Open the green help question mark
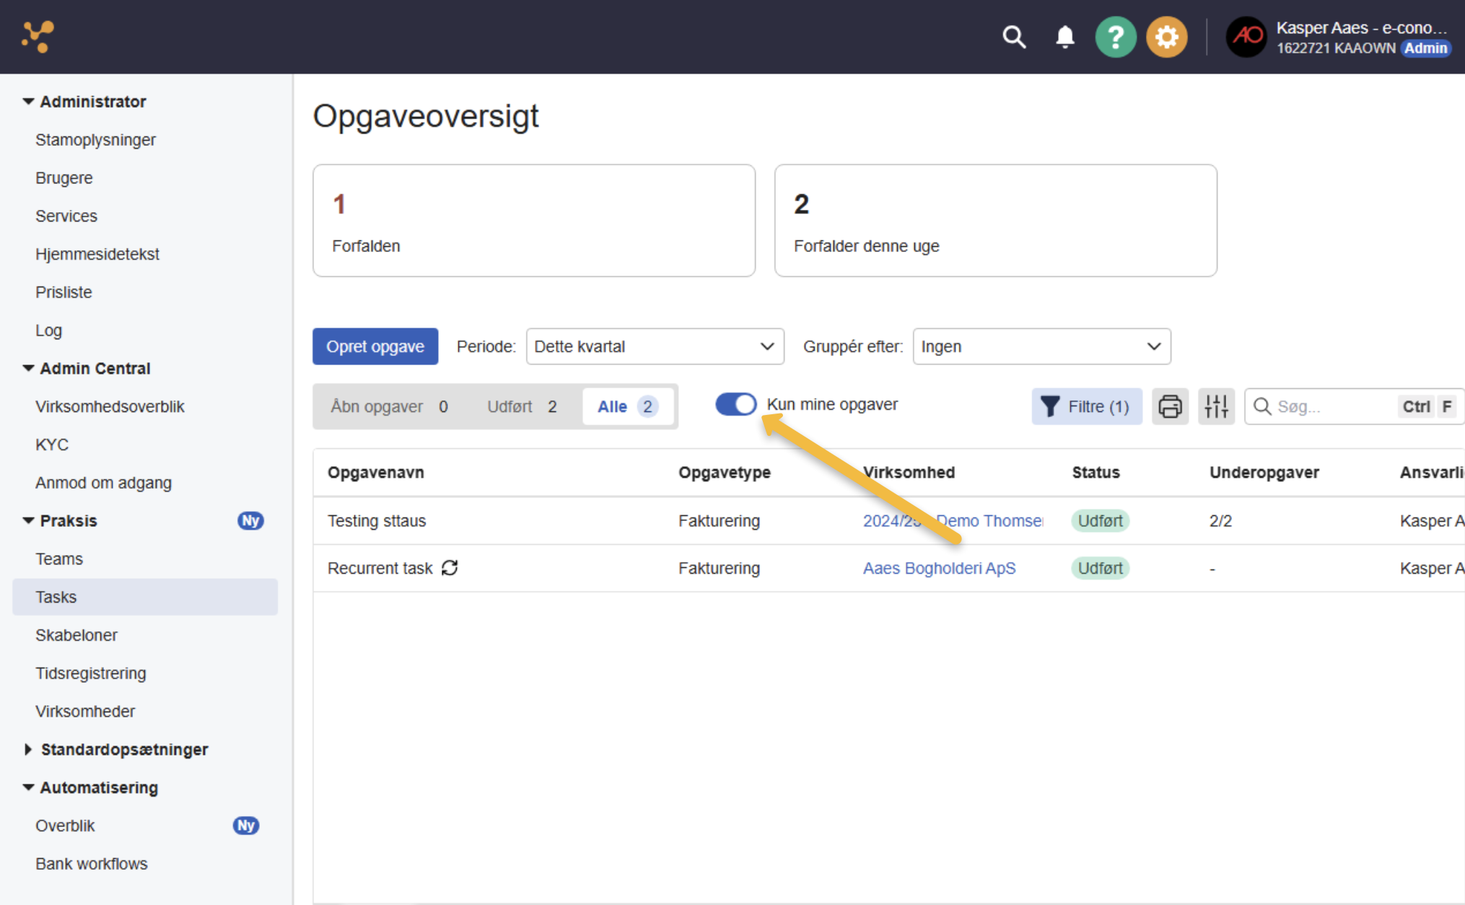 [1115, 37]
